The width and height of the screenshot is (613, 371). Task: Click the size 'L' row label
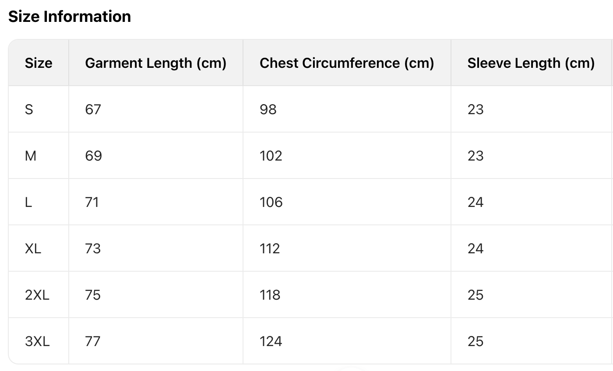[28, 202]
